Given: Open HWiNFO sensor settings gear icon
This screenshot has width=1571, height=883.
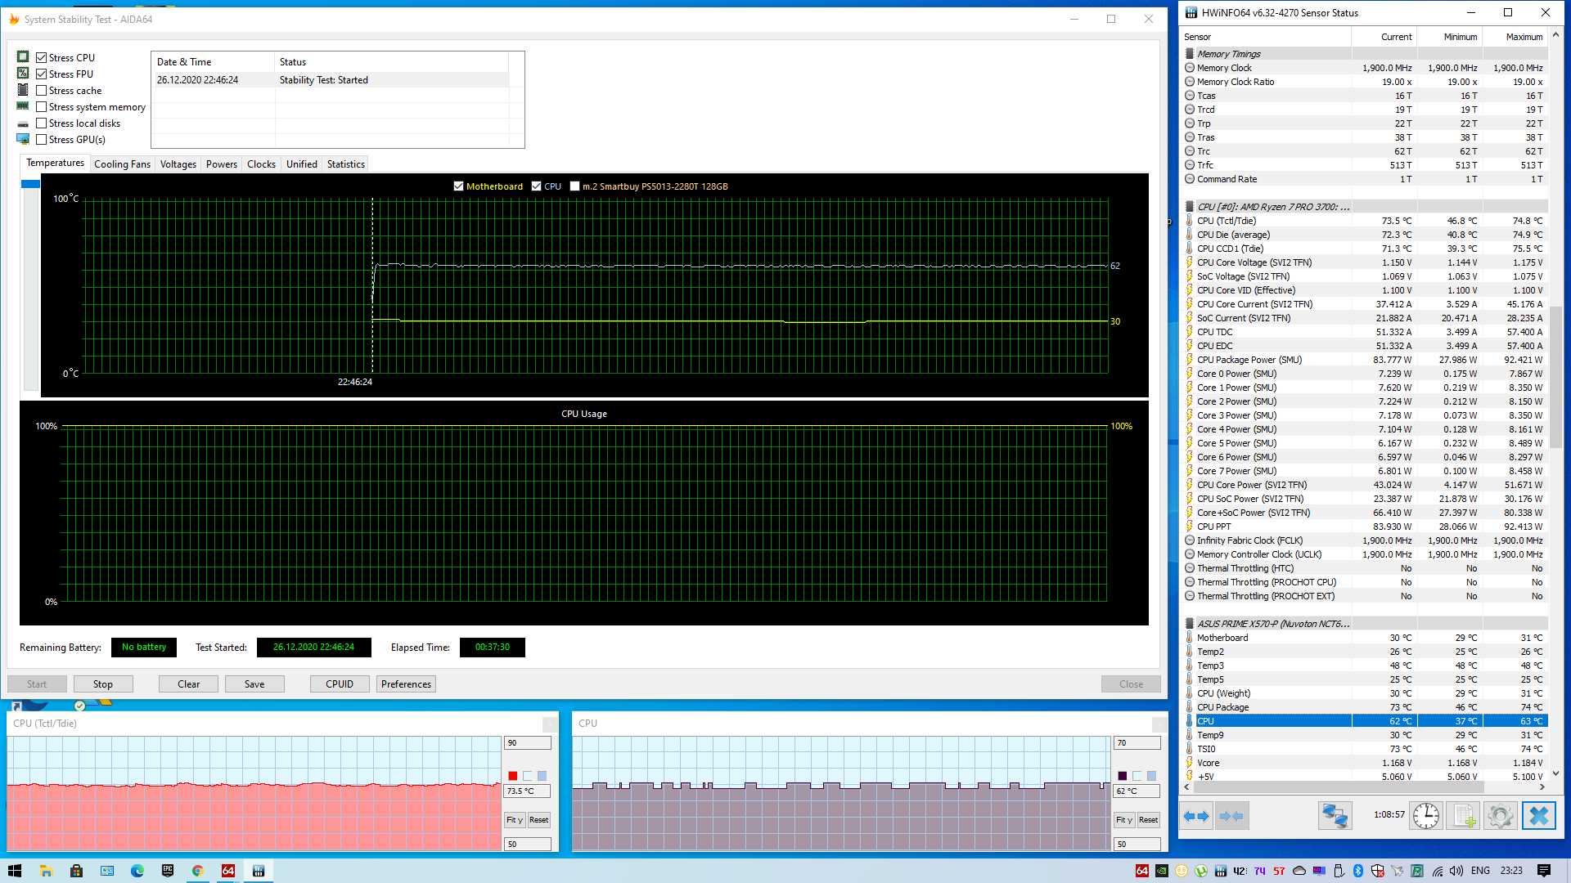Looking at the screenshot, I should coord(1501,816).
